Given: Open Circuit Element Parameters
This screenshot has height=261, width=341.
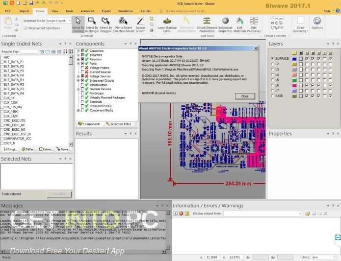Looking at the screenshot, I should (207, 24).
